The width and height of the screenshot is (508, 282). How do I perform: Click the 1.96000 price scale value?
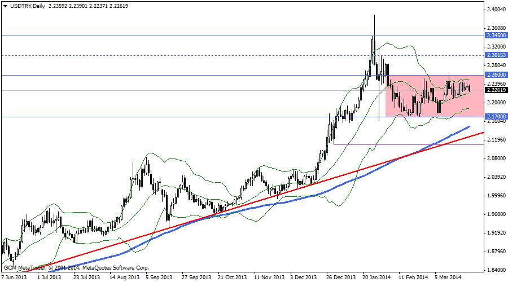coord(496,214)
